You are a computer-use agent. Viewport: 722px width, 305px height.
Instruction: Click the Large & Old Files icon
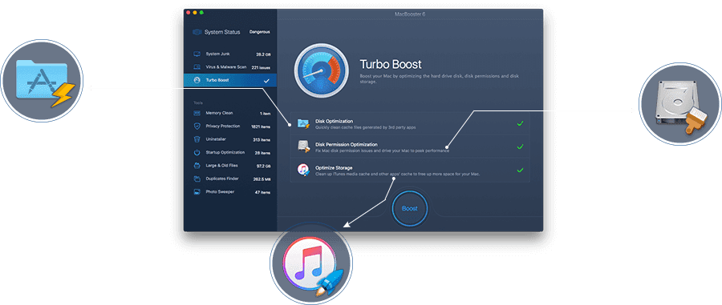197,166
